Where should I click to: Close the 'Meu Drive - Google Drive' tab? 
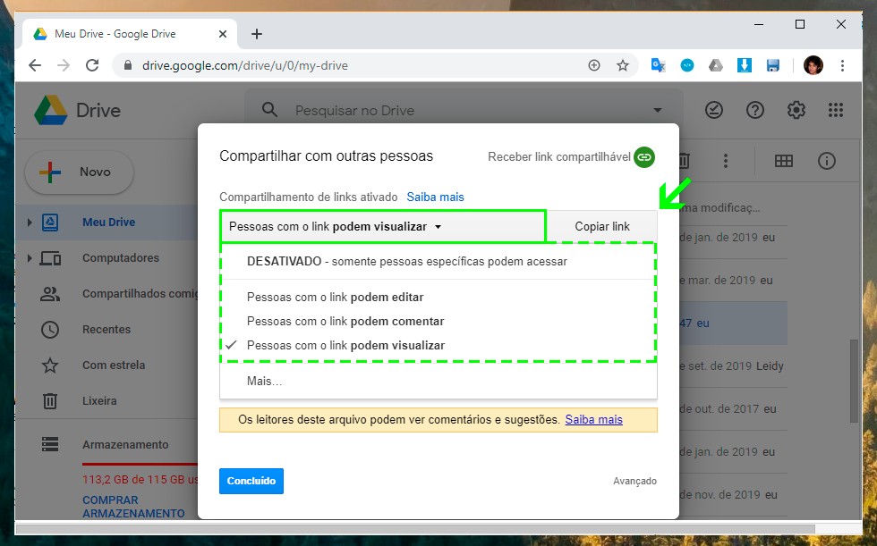click(223, 34)
